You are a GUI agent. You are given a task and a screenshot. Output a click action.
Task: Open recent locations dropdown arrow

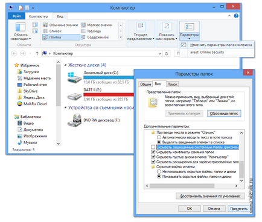[30, 53]
